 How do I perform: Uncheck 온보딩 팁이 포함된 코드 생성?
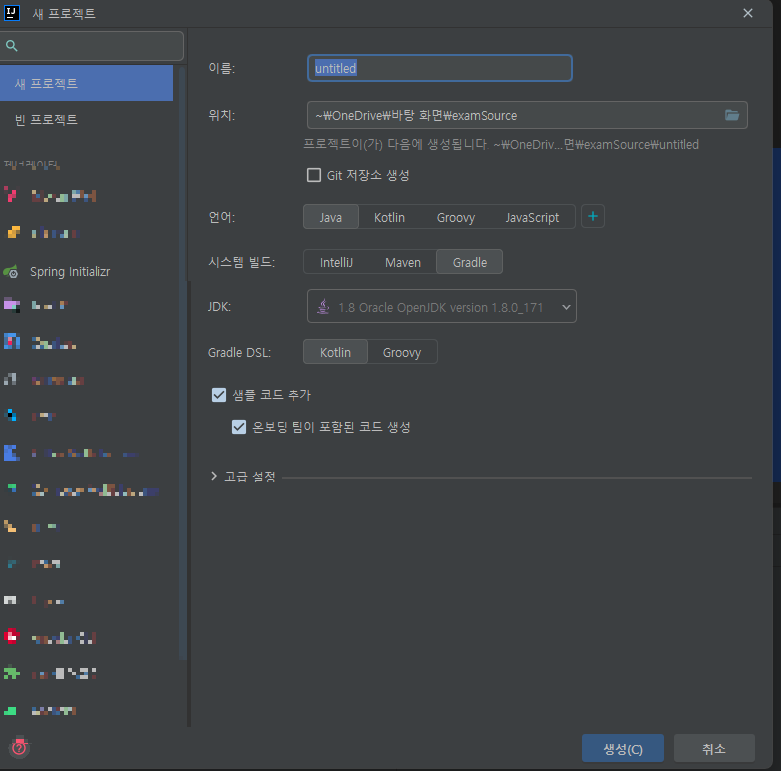coord(239,427)
